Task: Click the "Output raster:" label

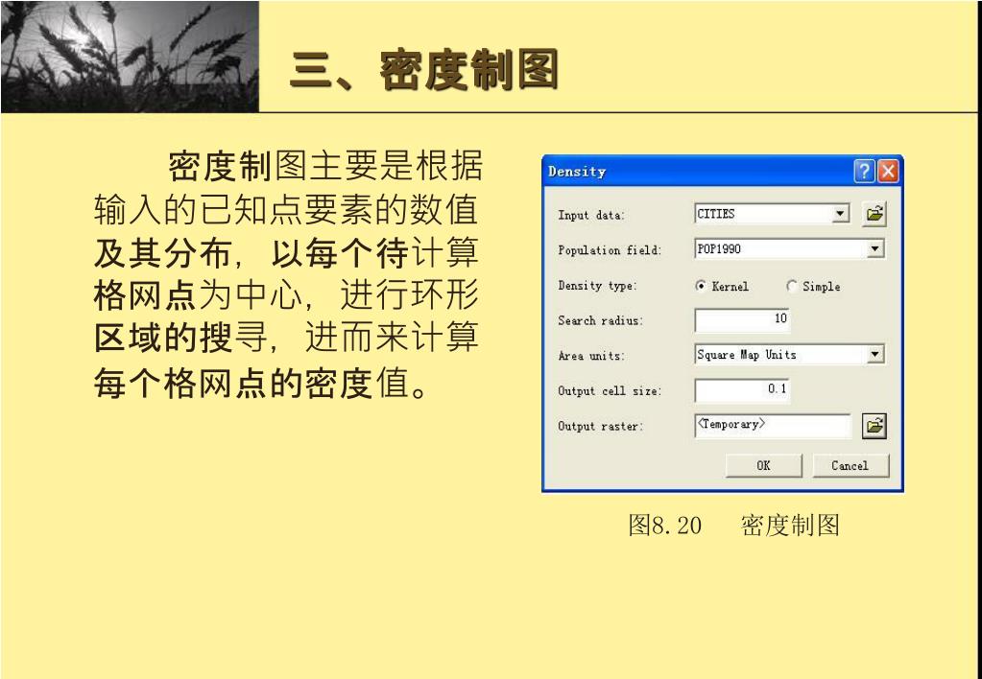Action: click(x=600, y=426)
